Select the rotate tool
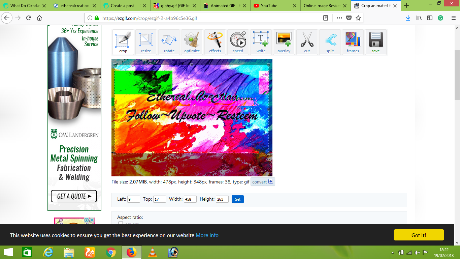Viewport: 460px width, 259px height. point(169,42)
